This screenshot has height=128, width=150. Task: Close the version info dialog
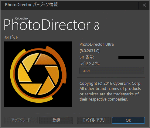pos(144,5)
